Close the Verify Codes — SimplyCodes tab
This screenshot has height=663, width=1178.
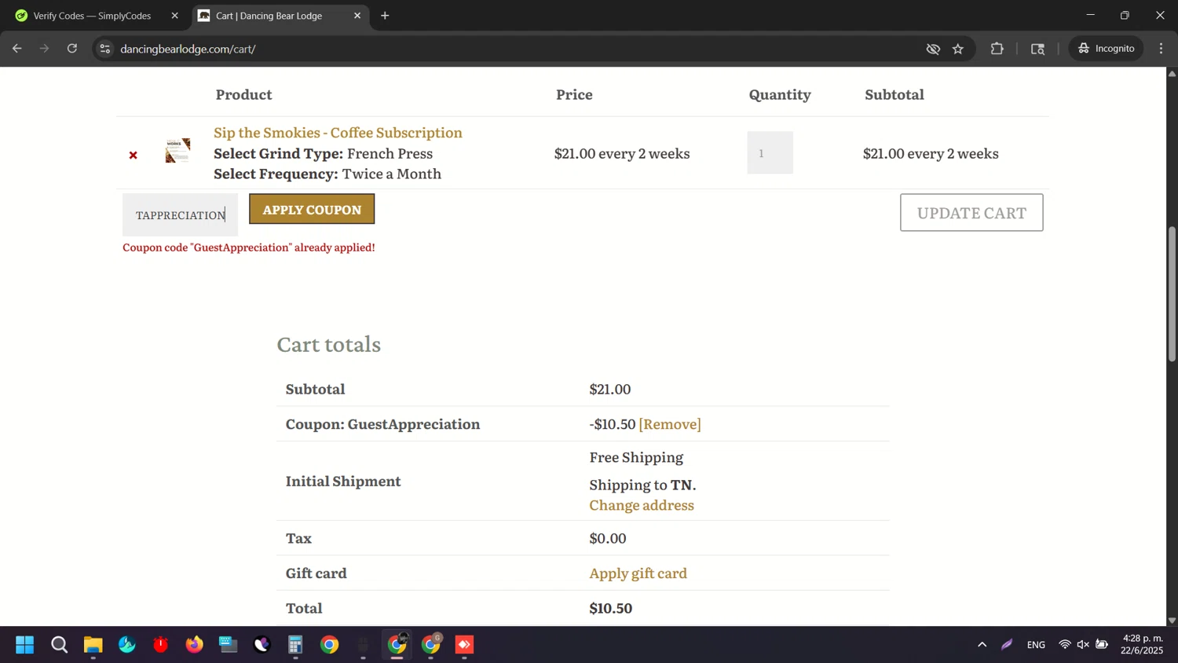tap(174, 16)
